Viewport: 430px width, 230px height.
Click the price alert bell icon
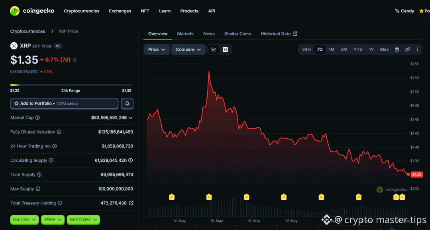(x=127, y=104)
